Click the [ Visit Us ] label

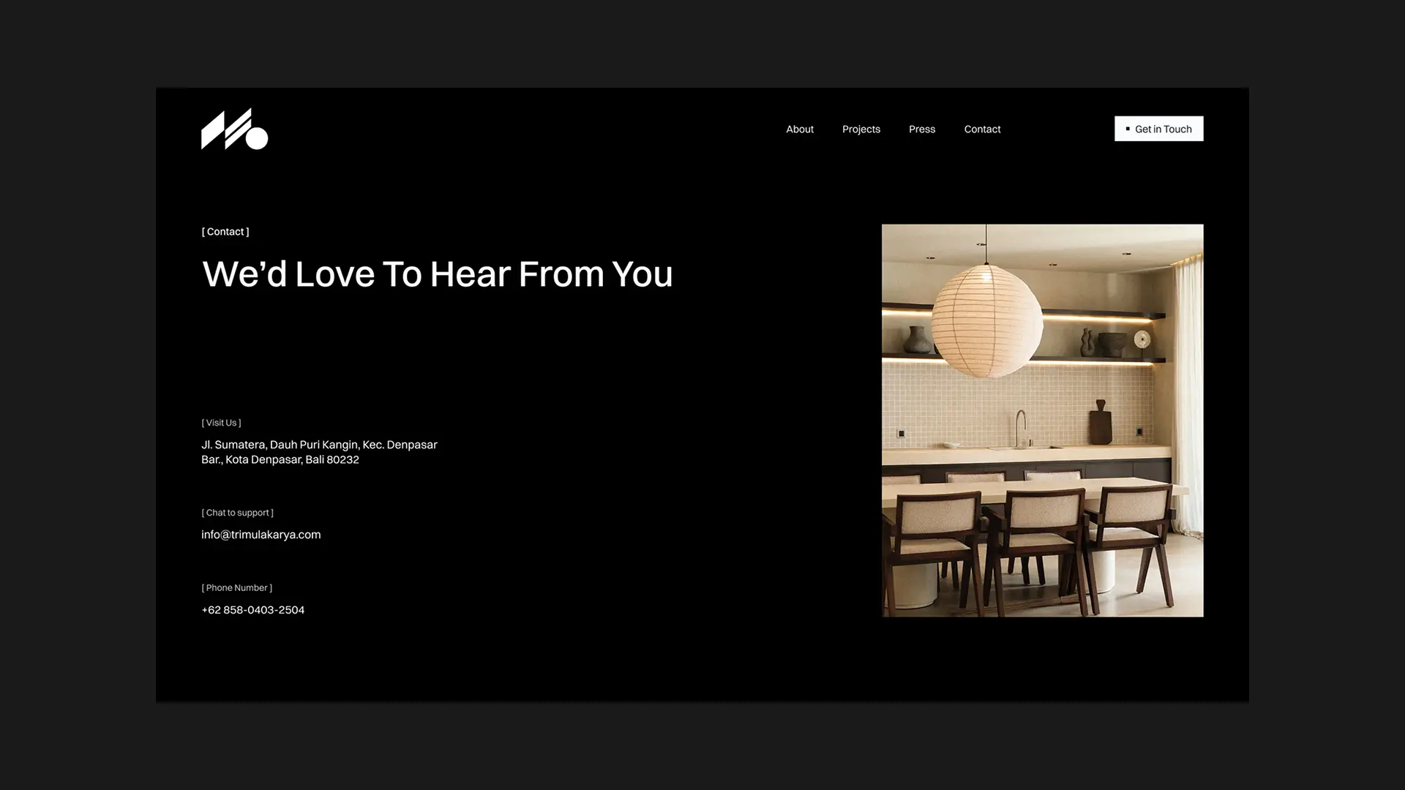(x=221, y=423)
